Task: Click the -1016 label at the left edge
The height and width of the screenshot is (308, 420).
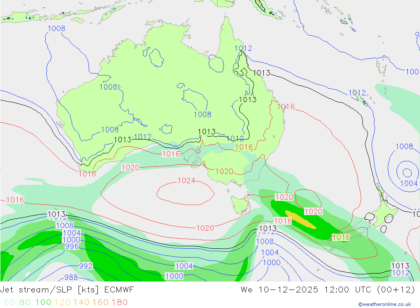Action: 14,200
